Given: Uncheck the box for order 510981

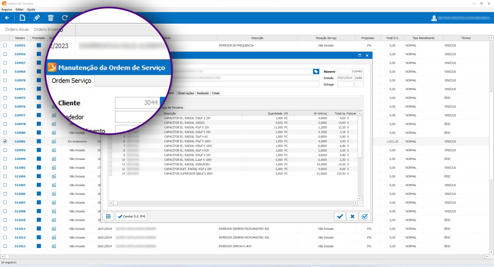Looking at the screenshot, I should click(5, 141).
